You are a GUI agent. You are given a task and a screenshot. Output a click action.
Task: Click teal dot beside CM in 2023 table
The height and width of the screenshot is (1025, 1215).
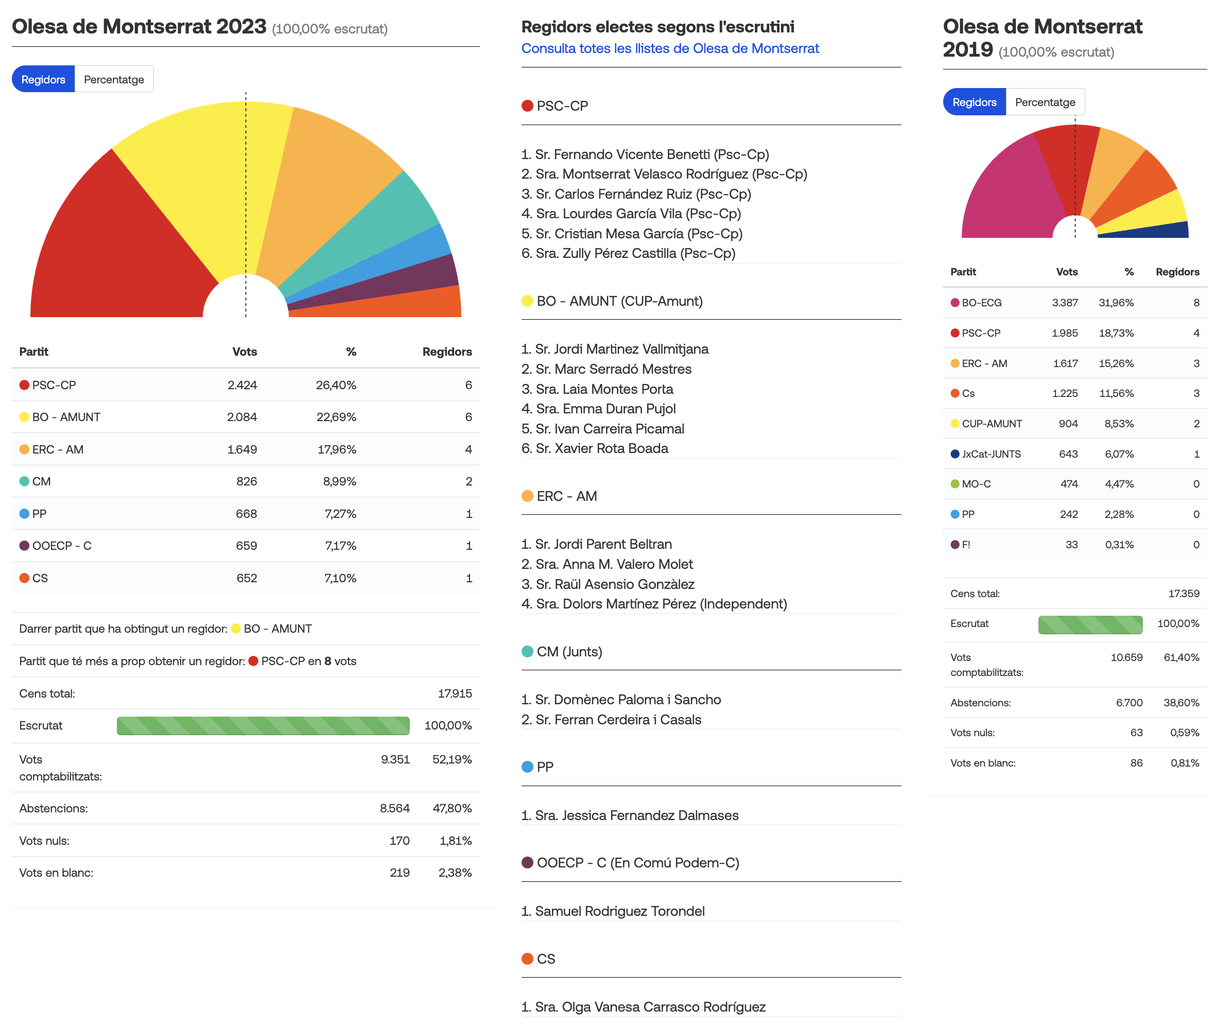click(x=24, y=481)
